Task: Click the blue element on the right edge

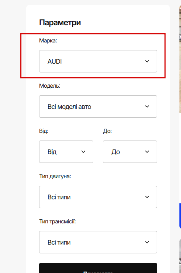Action: click(180, 216)
